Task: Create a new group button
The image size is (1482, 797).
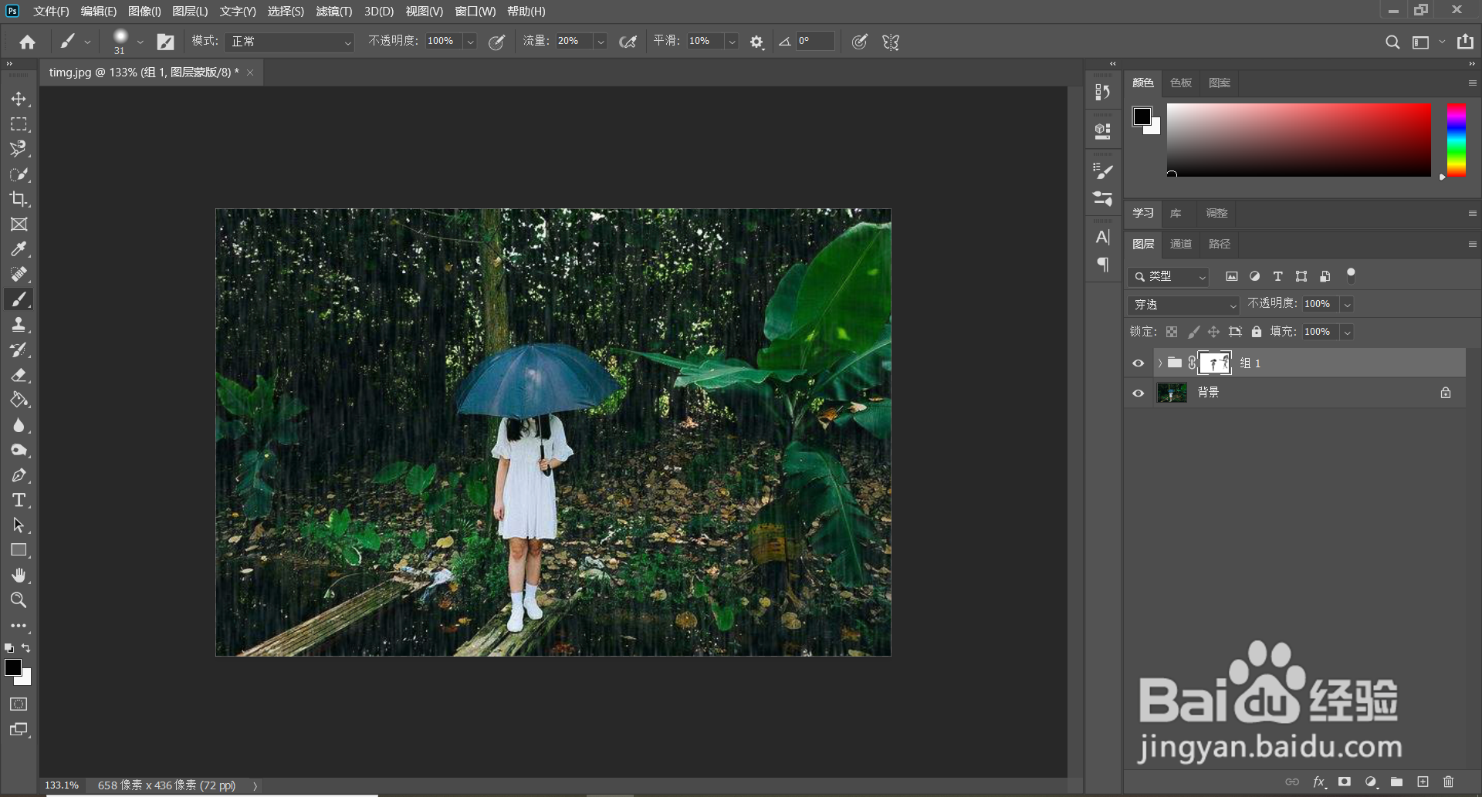Action: coord(1396,782)
